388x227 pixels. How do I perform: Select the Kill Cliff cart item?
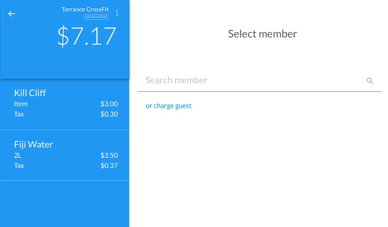(x=30, y=93)
